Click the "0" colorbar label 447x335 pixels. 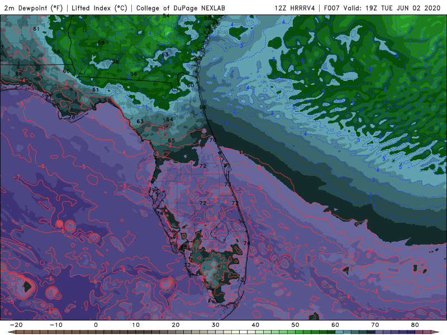(96, 325)
